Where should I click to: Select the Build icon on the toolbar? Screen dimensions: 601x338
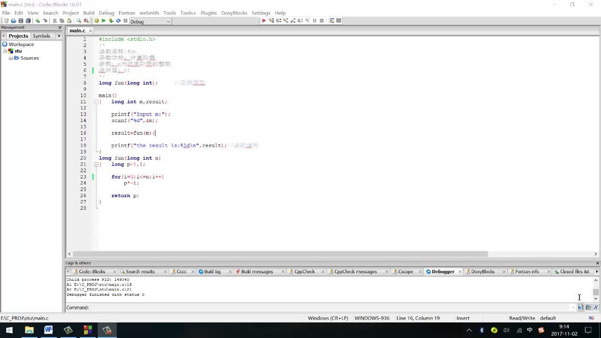coord(96,21)
